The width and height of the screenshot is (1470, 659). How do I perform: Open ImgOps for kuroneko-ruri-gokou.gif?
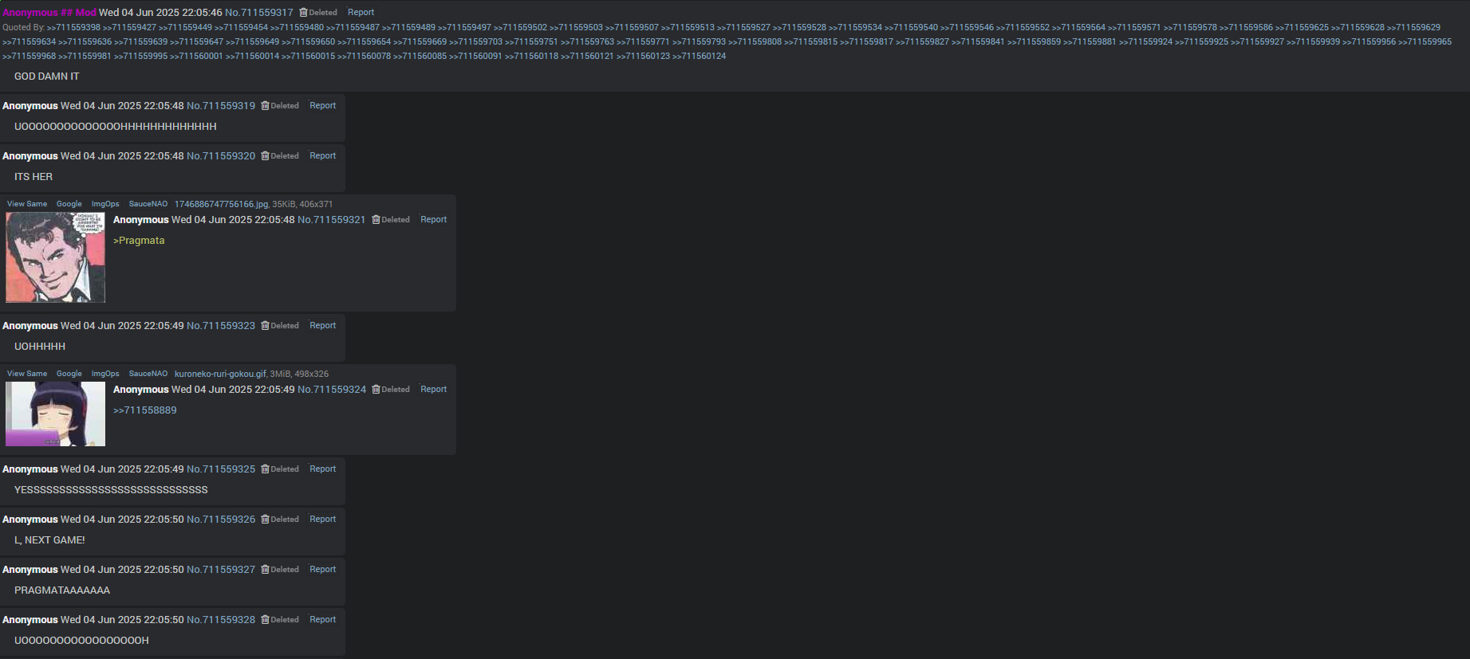(105, 374)
